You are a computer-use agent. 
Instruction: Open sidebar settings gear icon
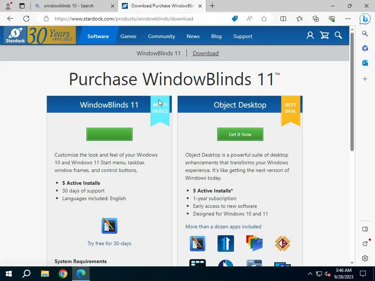coord(365,258)
